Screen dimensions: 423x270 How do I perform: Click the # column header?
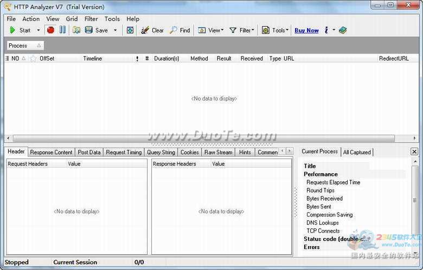pos(147,58)
